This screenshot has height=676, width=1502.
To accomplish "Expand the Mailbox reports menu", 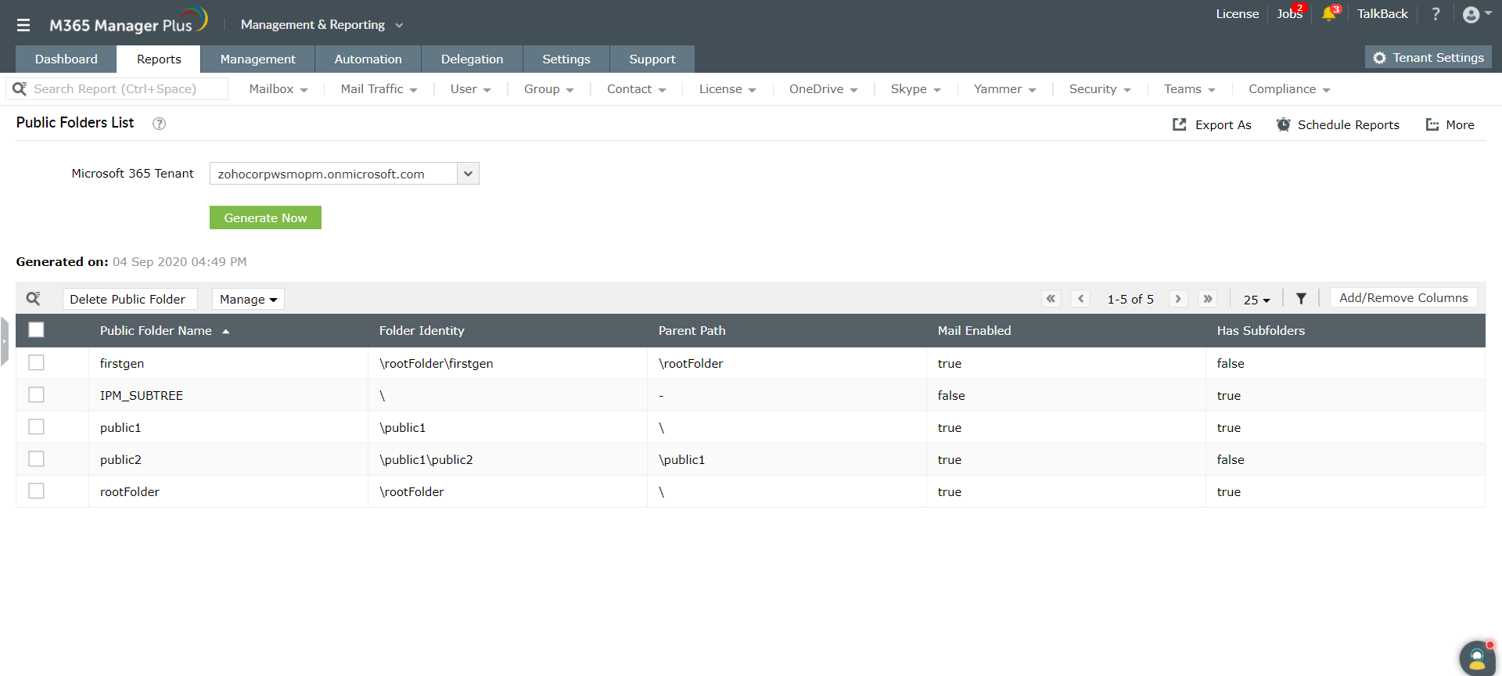I will tap(278, 89).
